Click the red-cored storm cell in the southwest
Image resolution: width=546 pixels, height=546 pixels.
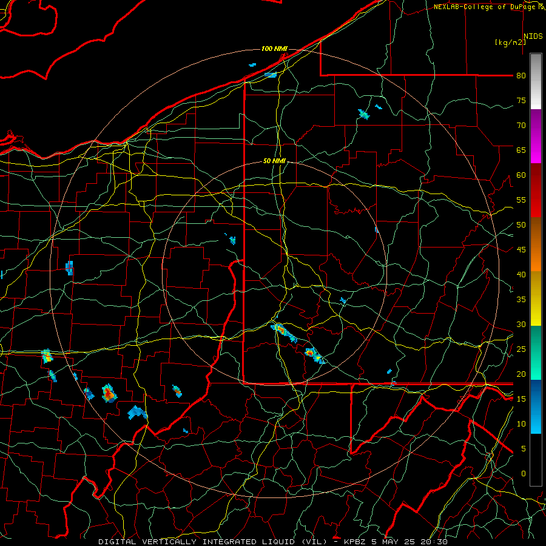pyautogui.click(x=109, y=394)
